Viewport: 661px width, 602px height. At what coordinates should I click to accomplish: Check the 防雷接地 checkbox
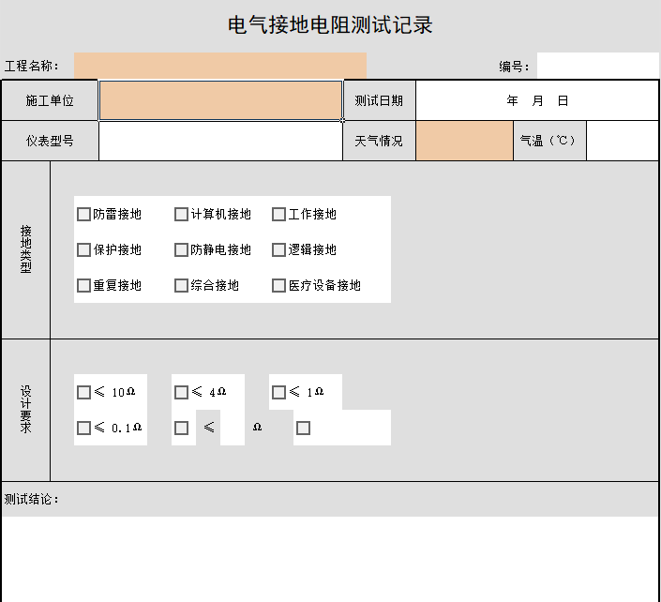pos(83,214)
